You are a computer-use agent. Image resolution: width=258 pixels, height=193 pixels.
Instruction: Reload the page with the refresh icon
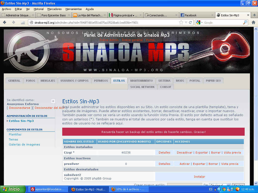(190, 23)
